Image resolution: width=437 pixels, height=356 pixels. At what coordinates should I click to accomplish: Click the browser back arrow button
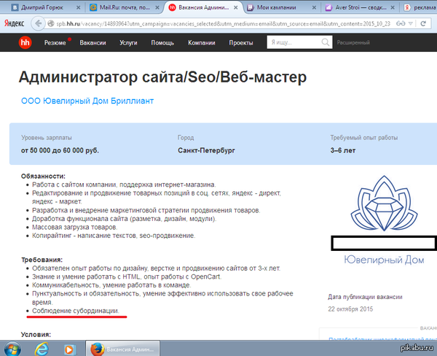point(38,23)
